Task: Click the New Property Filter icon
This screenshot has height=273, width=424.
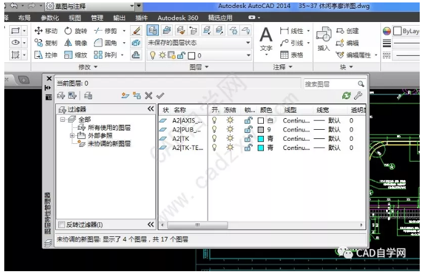Action: (61, 95)
